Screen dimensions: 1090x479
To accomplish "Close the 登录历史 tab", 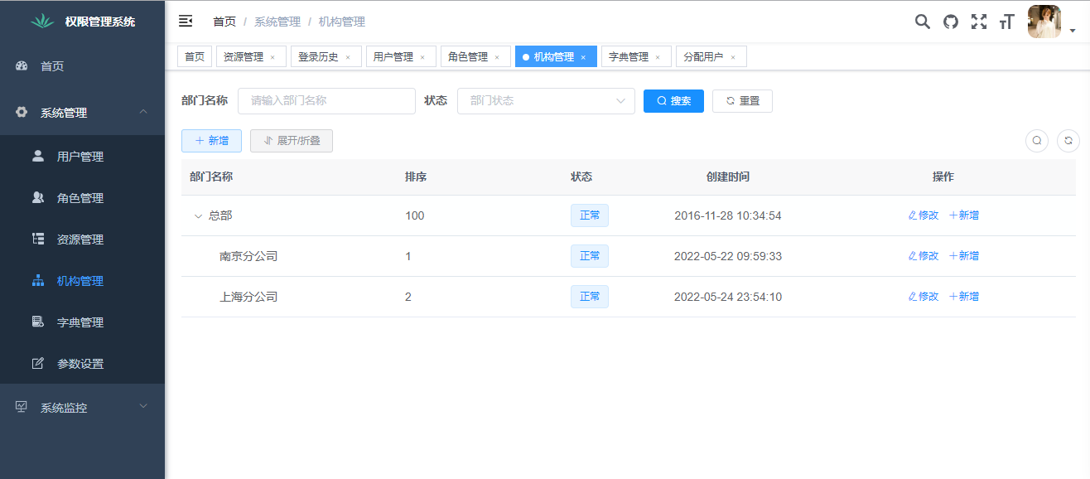I will click(348, 57).
